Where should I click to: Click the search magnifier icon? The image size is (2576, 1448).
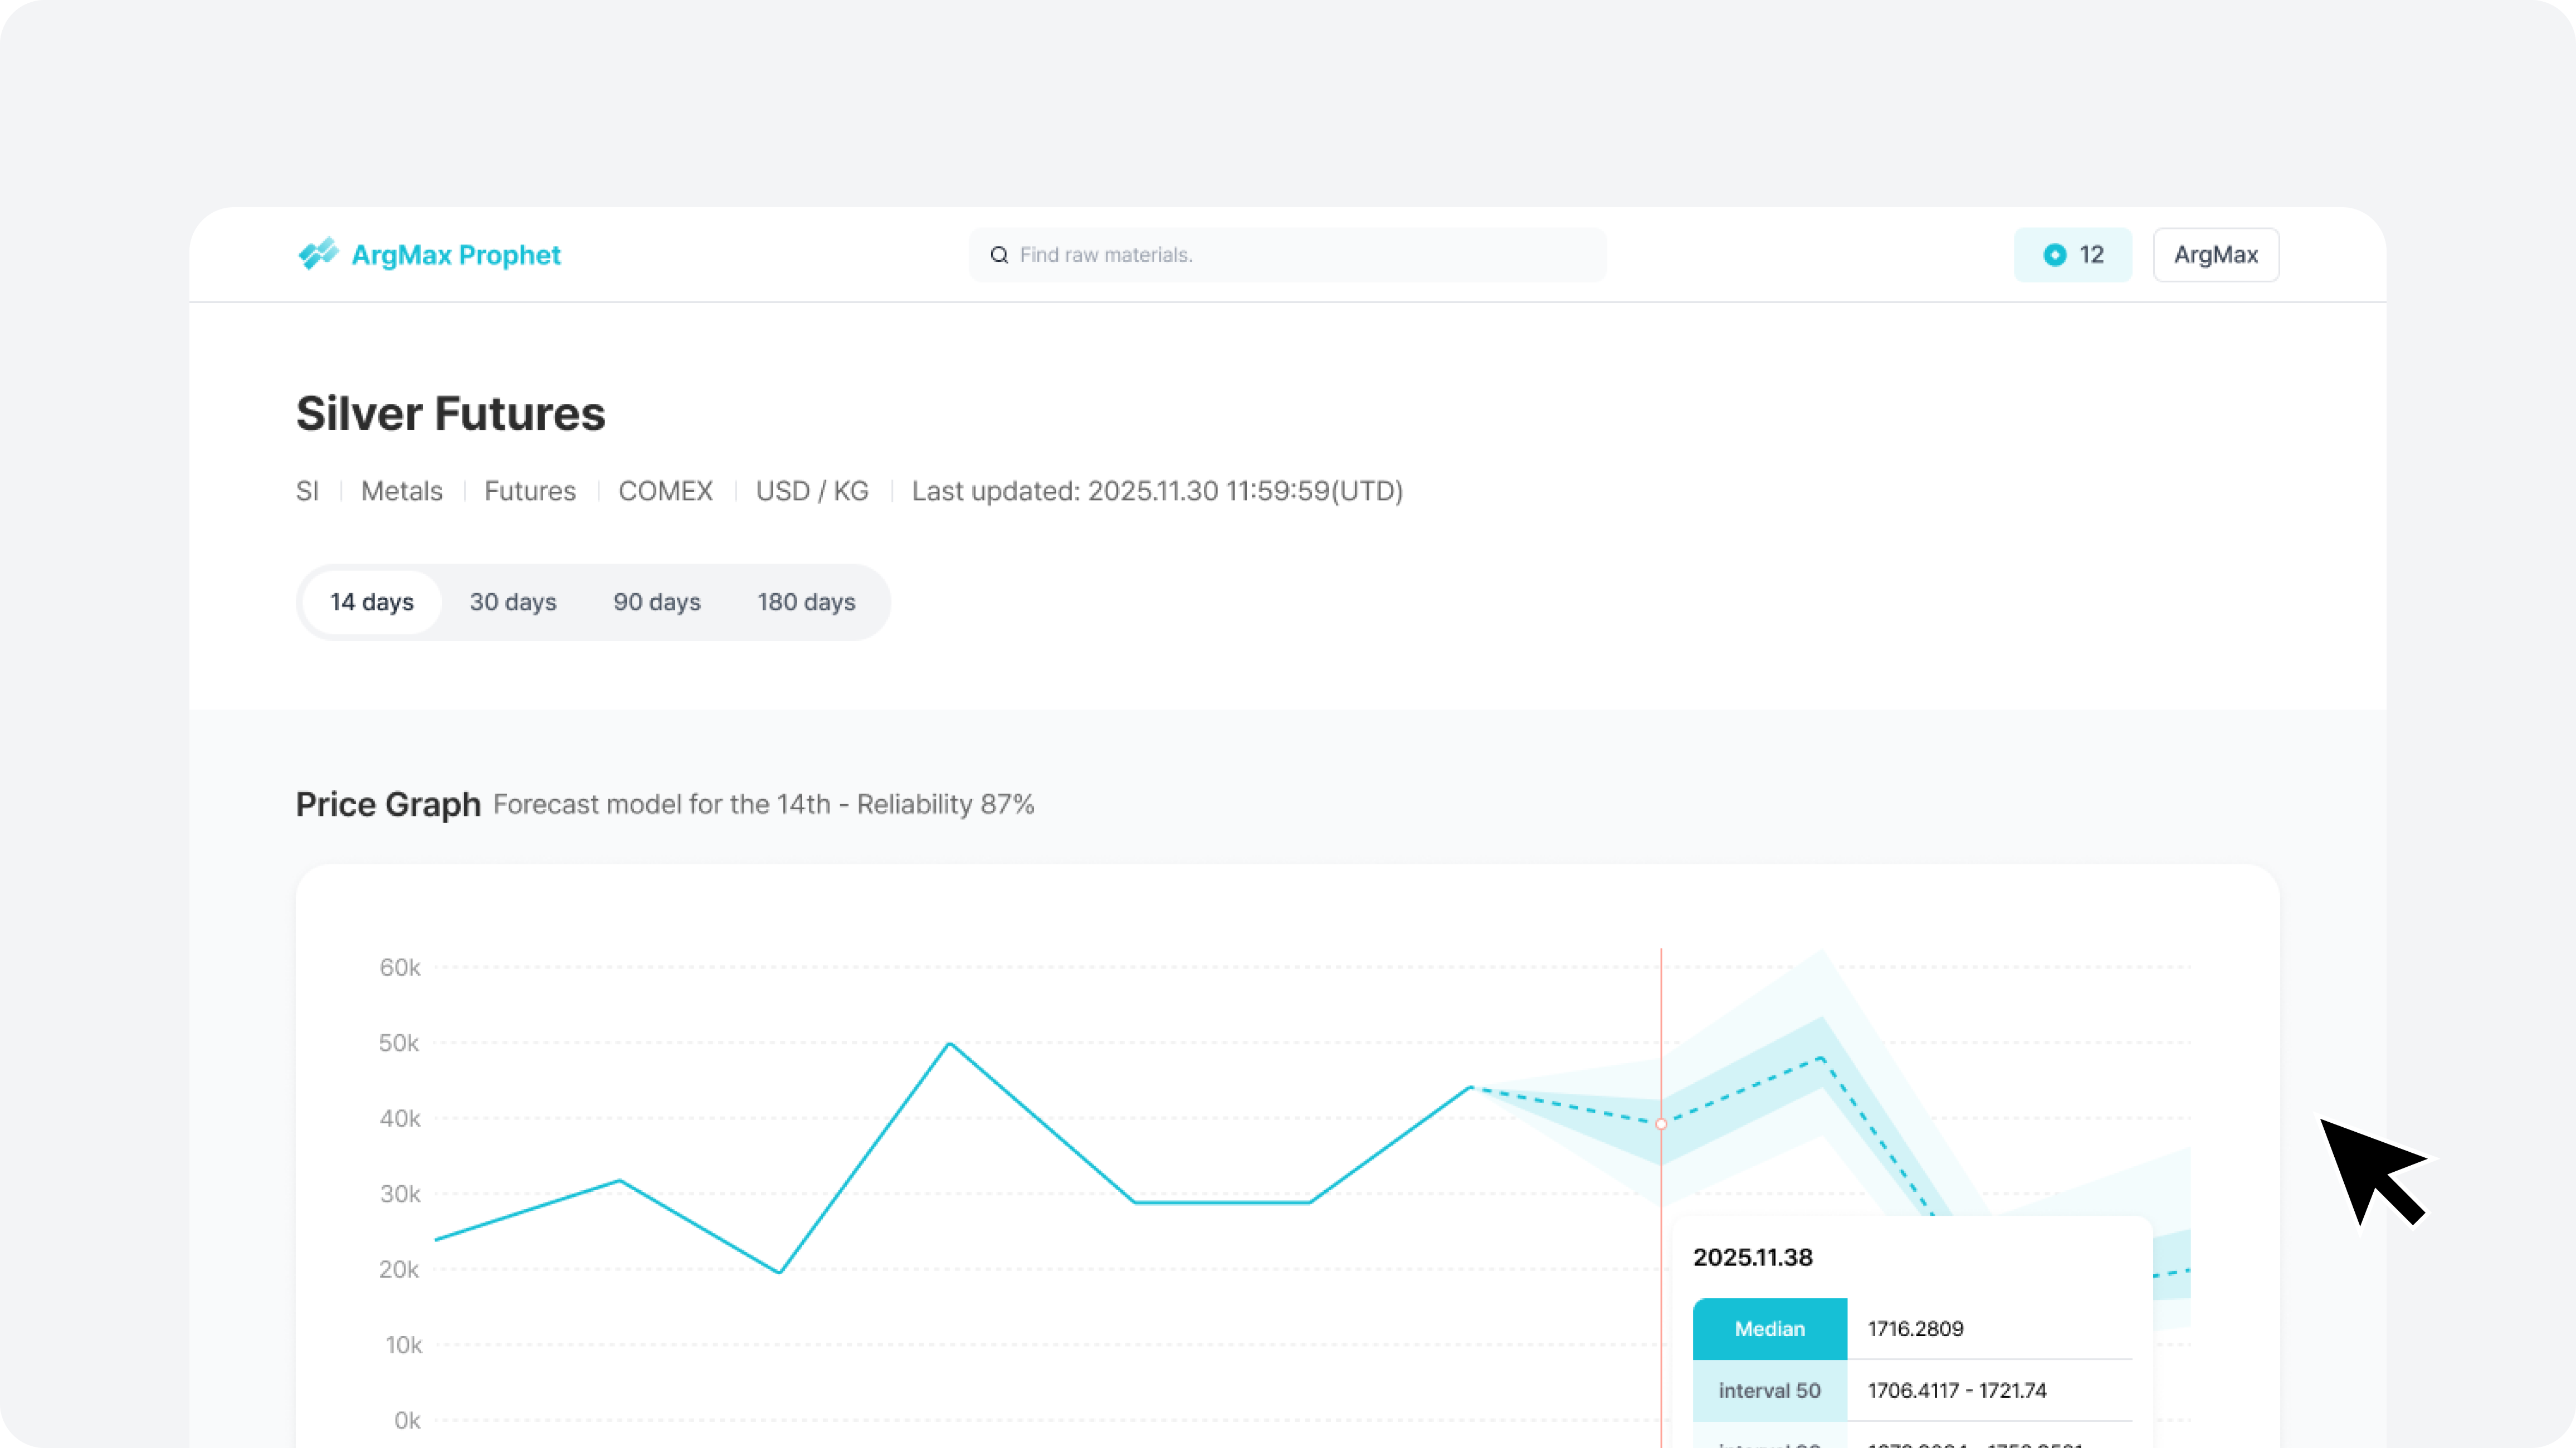(x=999, y=255)
